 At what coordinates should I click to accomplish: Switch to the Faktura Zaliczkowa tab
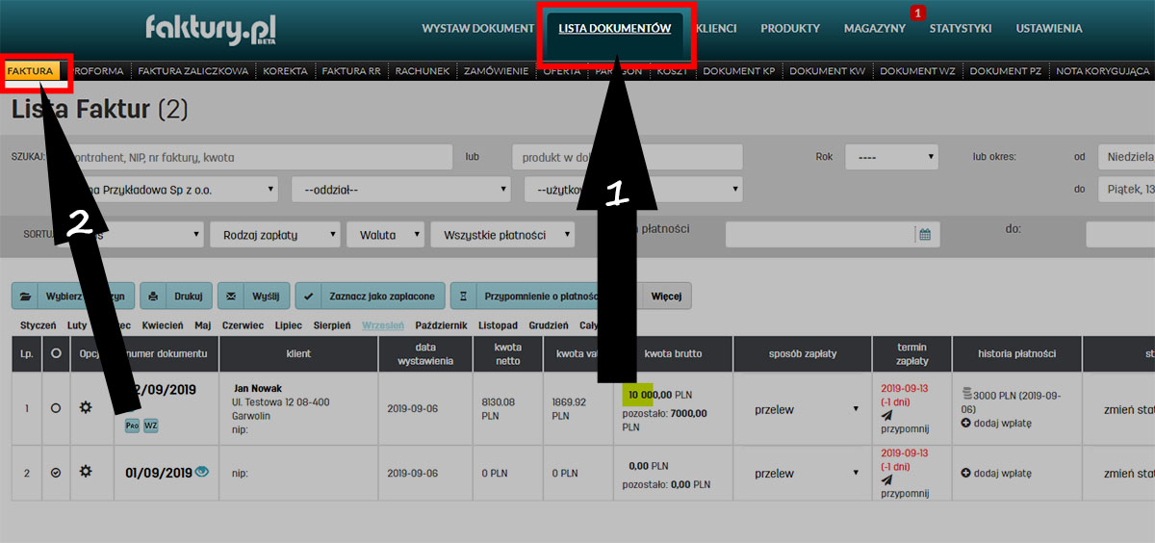click(192, 71)
